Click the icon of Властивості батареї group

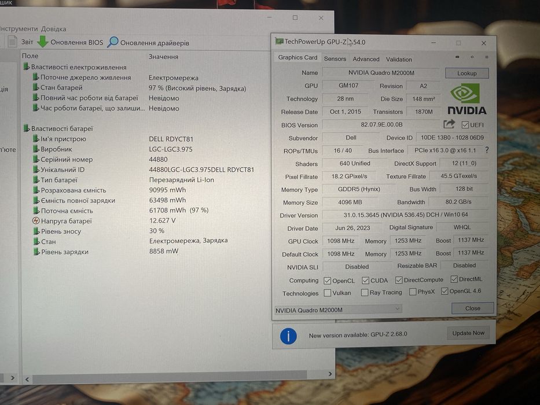[x=27, y=128]
